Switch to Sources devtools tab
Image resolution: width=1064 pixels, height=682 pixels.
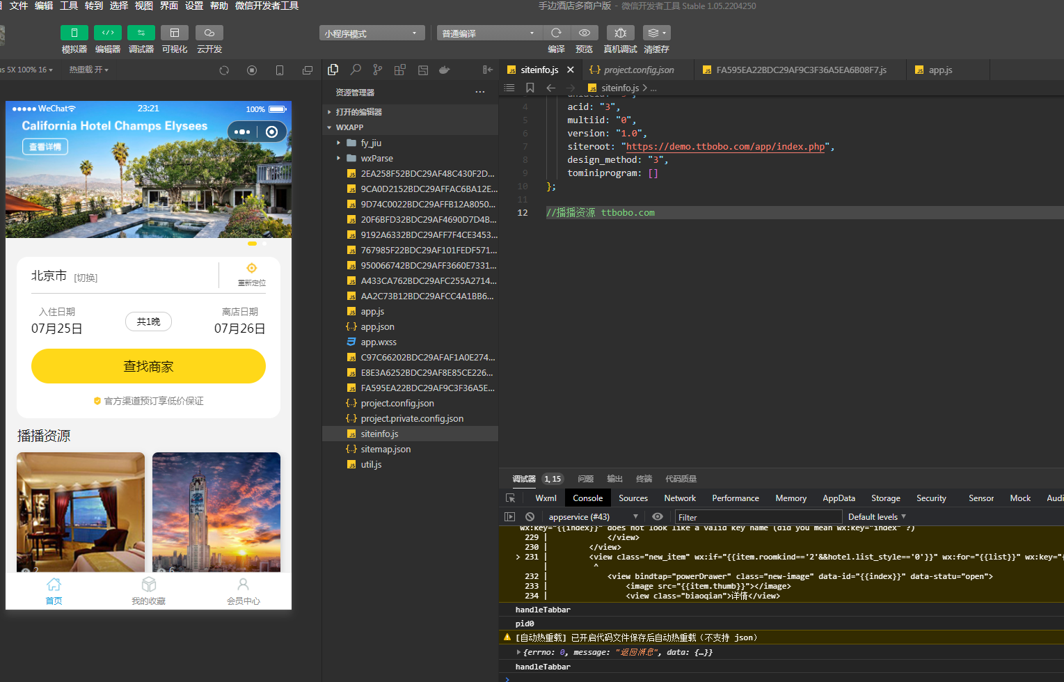coord(633,498)
